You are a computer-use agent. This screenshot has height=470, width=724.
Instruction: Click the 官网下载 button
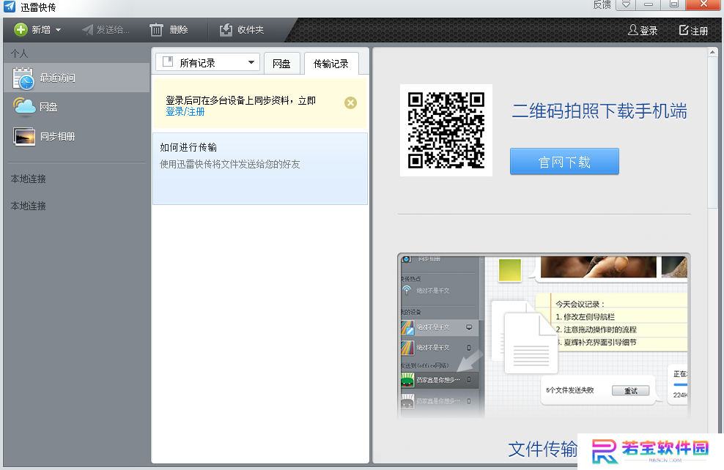click(x=564, y=162)
